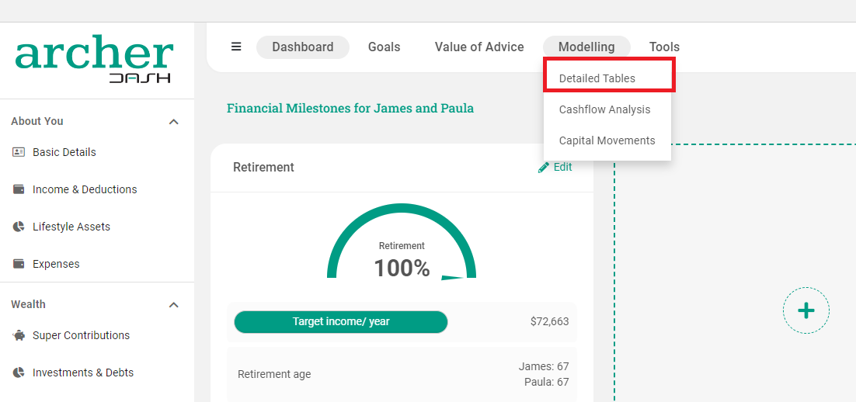The height and width of the screenshot is (402, 856).
Task: Open the Value of Advice tab
Action: click(x=479, y=47)
